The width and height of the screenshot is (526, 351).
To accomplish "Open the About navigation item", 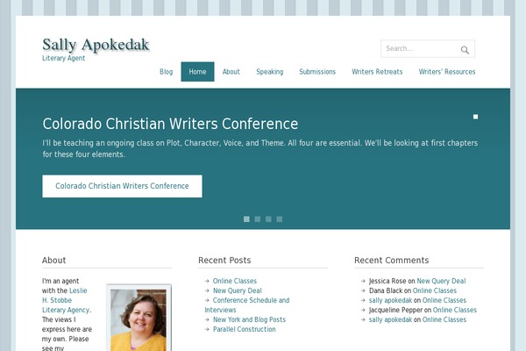I will pyautogui.click(x=231, y=72).
